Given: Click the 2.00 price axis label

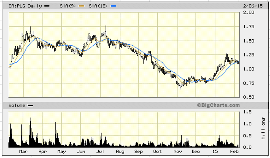Looking at the screenshot, I should (x=248, y=12).
